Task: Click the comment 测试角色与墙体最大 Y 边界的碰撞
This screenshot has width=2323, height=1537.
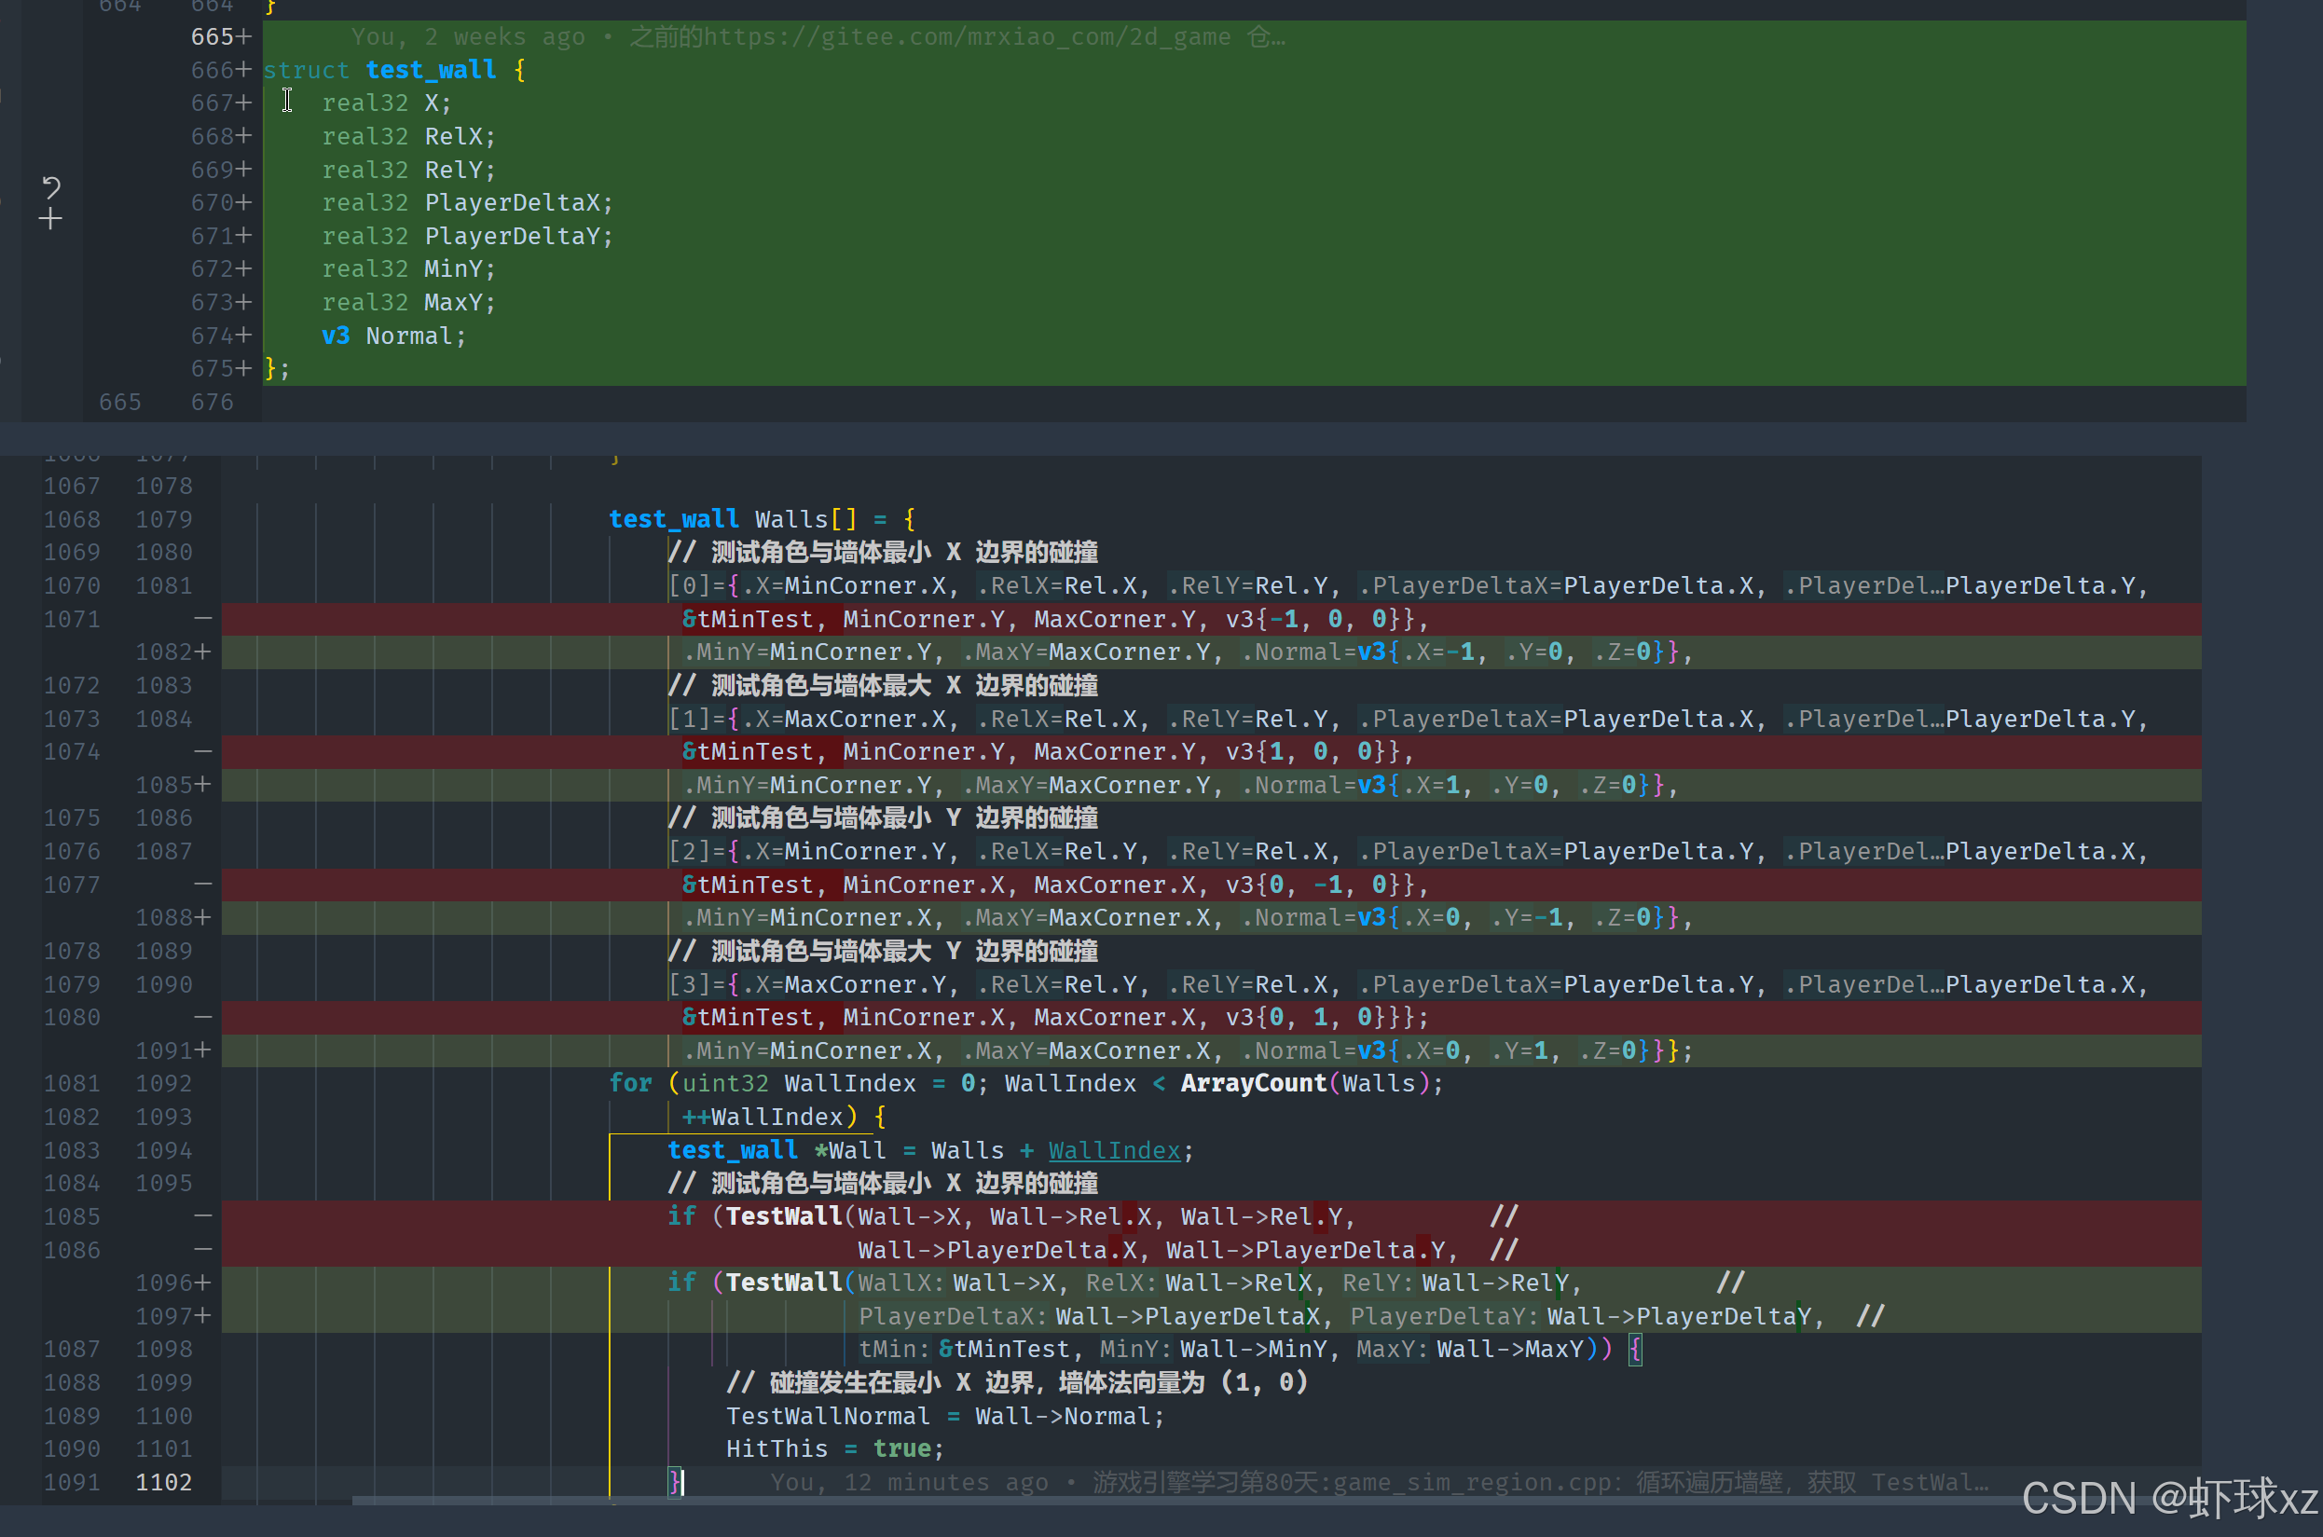Action: point(882,951)
